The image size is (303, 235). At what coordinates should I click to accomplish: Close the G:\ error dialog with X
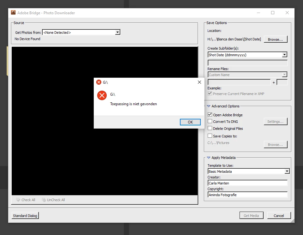(x=199, y=82)
